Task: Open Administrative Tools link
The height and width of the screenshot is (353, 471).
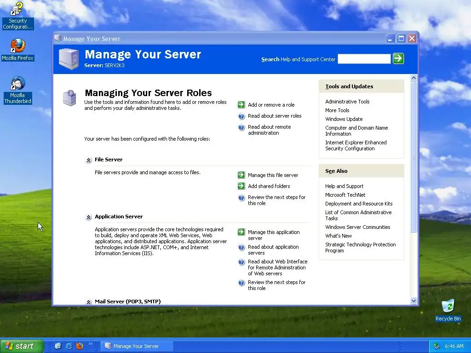Action: point(347,102)
